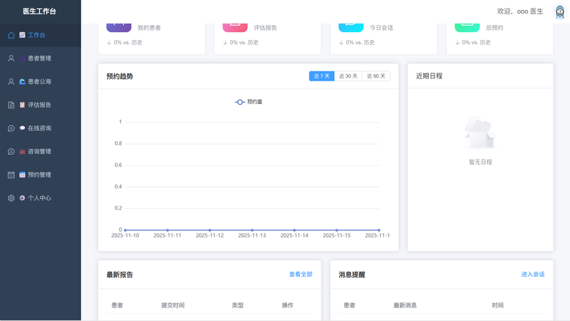This screenshot has width=570, height=321.
Task: Click the user avatar in the header
Action: [x=560, y=11]
